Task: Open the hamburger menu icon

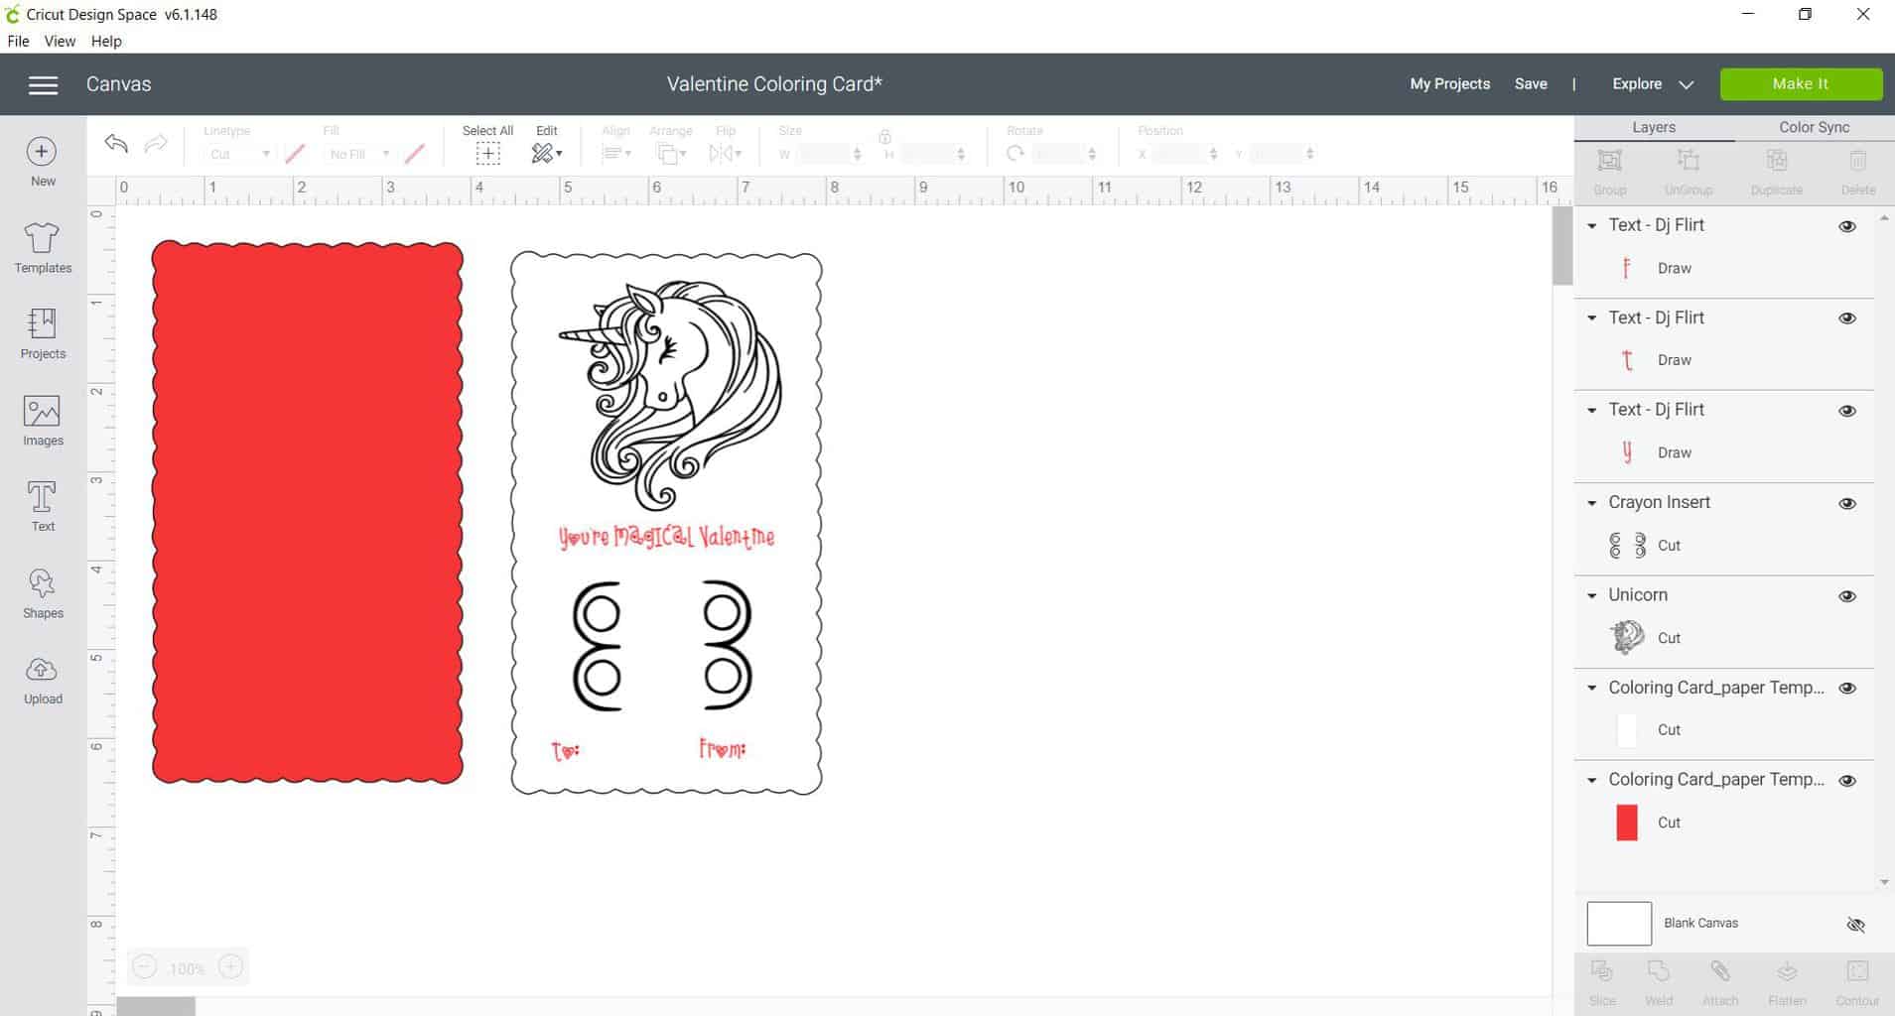Action: pyautogui.click(x=43, y=85)
